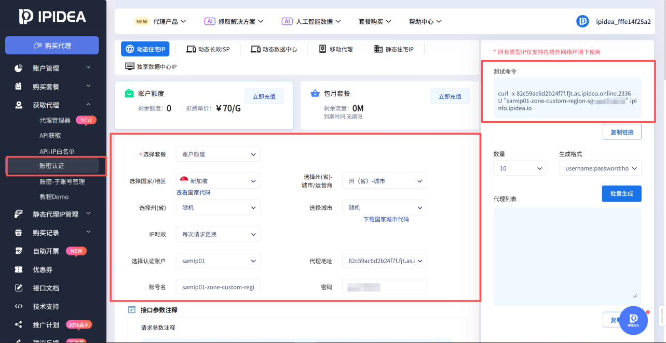Click the 账户管理 pie chart icon
Screen dimensions: 666x343
(19, 68)
